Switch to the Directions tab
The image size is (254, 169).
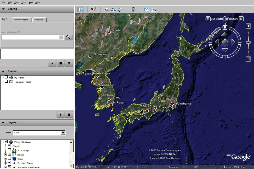coord(39,20)
